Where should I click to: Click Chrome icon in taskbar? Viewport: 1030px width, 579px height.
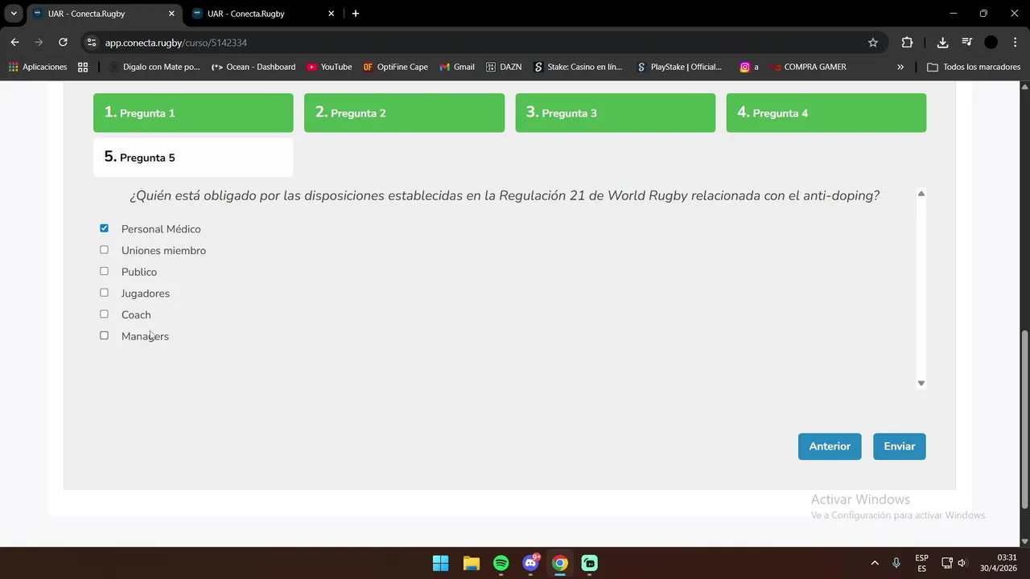coord(560,563)
